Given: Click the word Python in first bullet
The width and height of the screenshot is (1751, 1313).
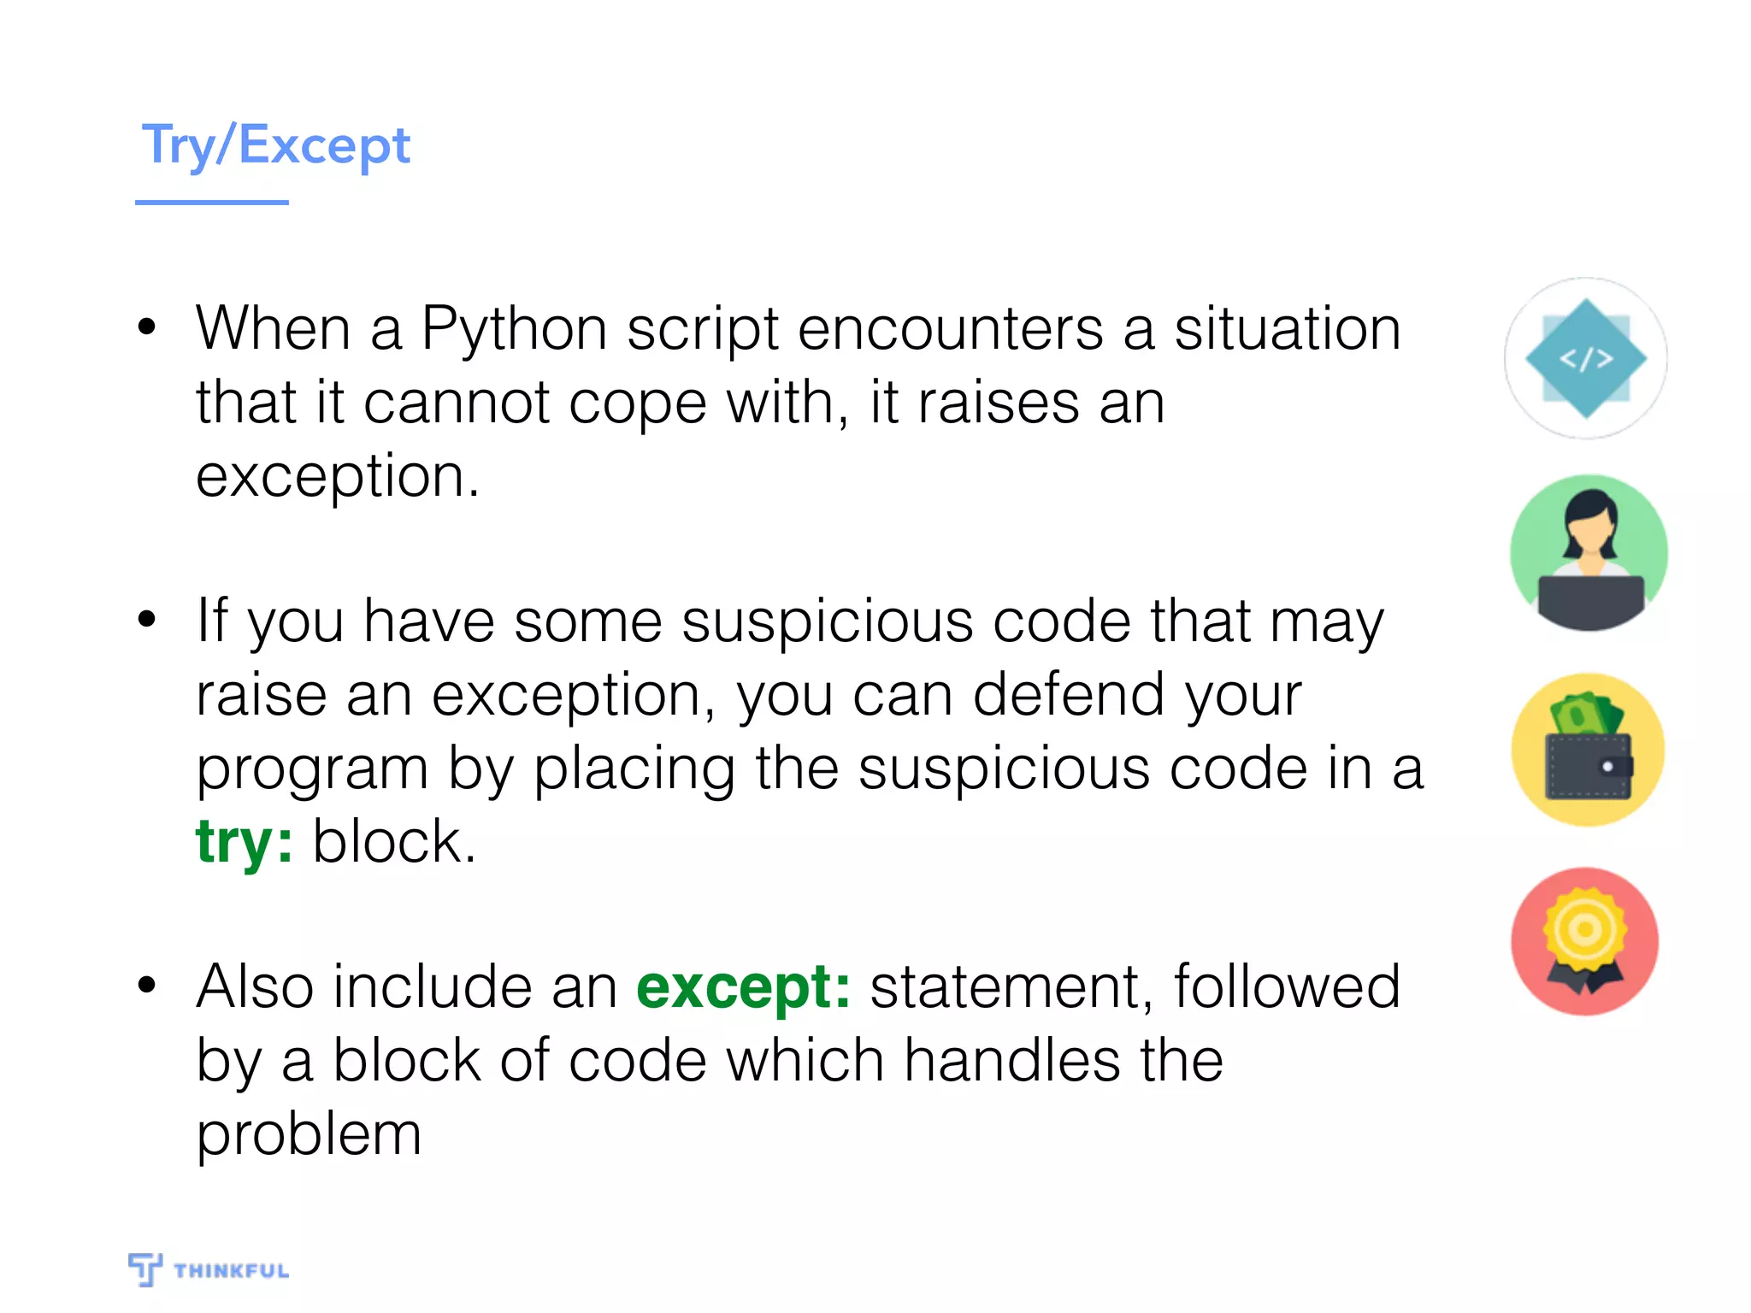Looking at the screenshot, I should point(513,329).
